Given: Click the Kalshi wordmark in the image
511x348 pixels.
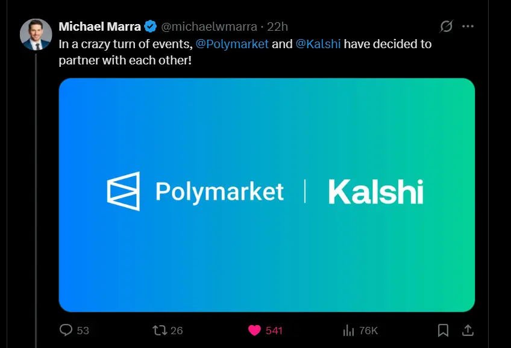Looking at the screenshot, I should [x=376, y=191].
